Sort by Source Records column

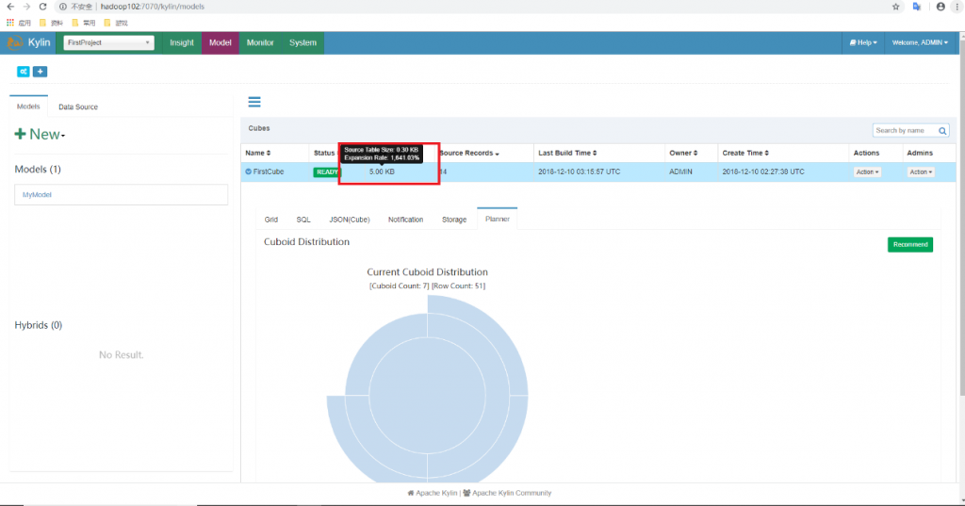click(469, 154)
